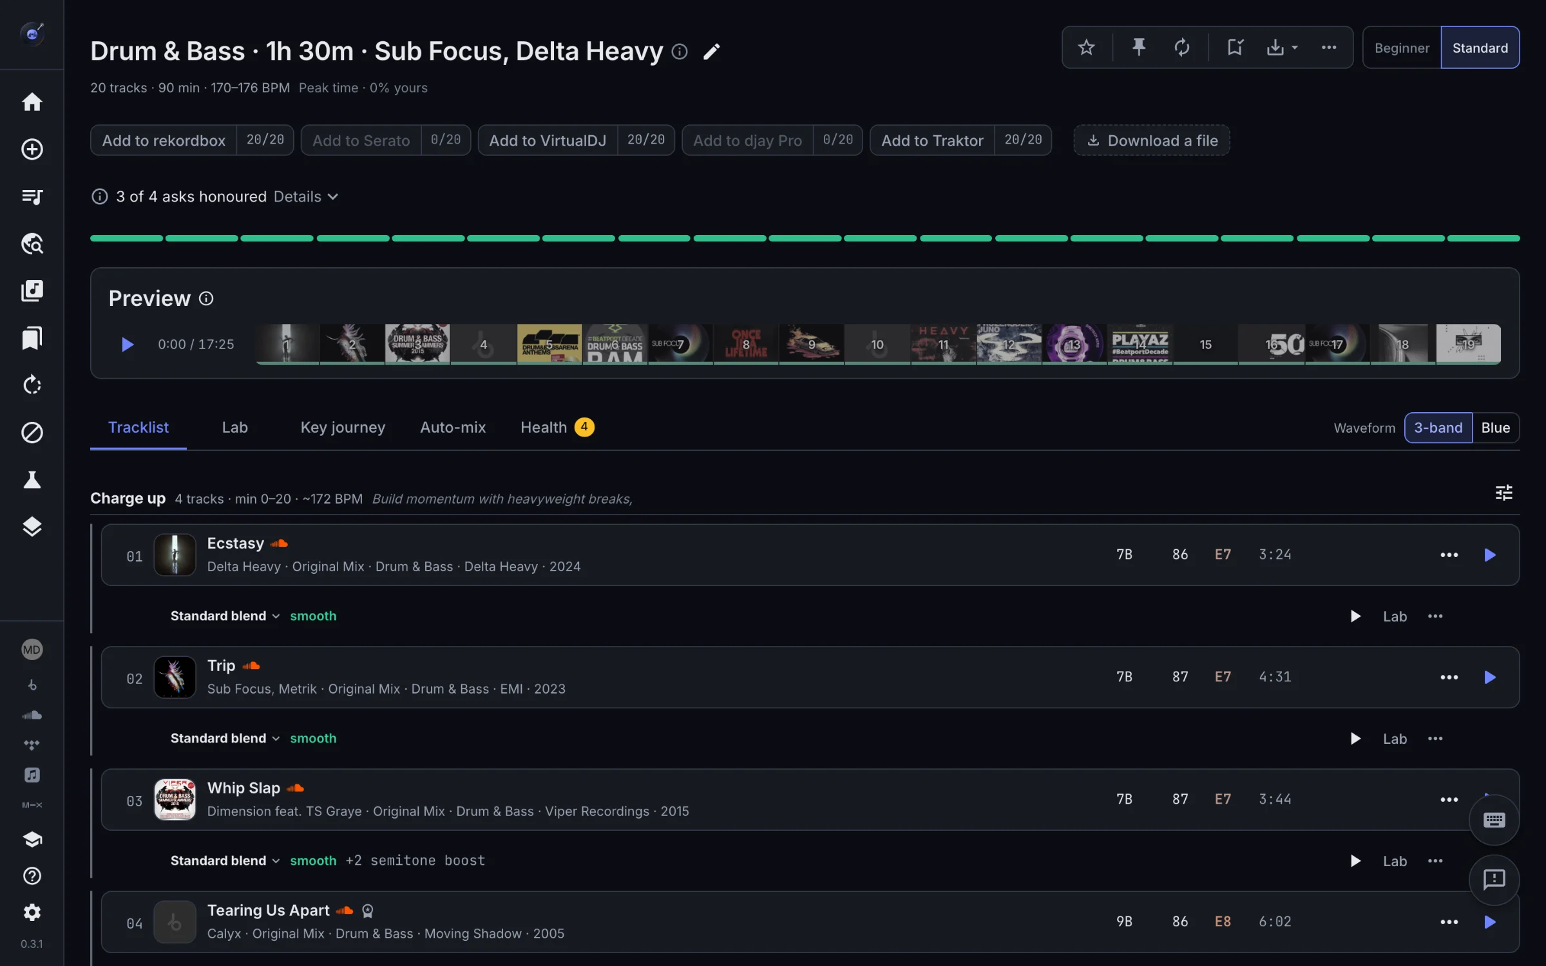Click the first green progress segment
1546x966 pixels.
pyautogui.click(x=126, y=238)
